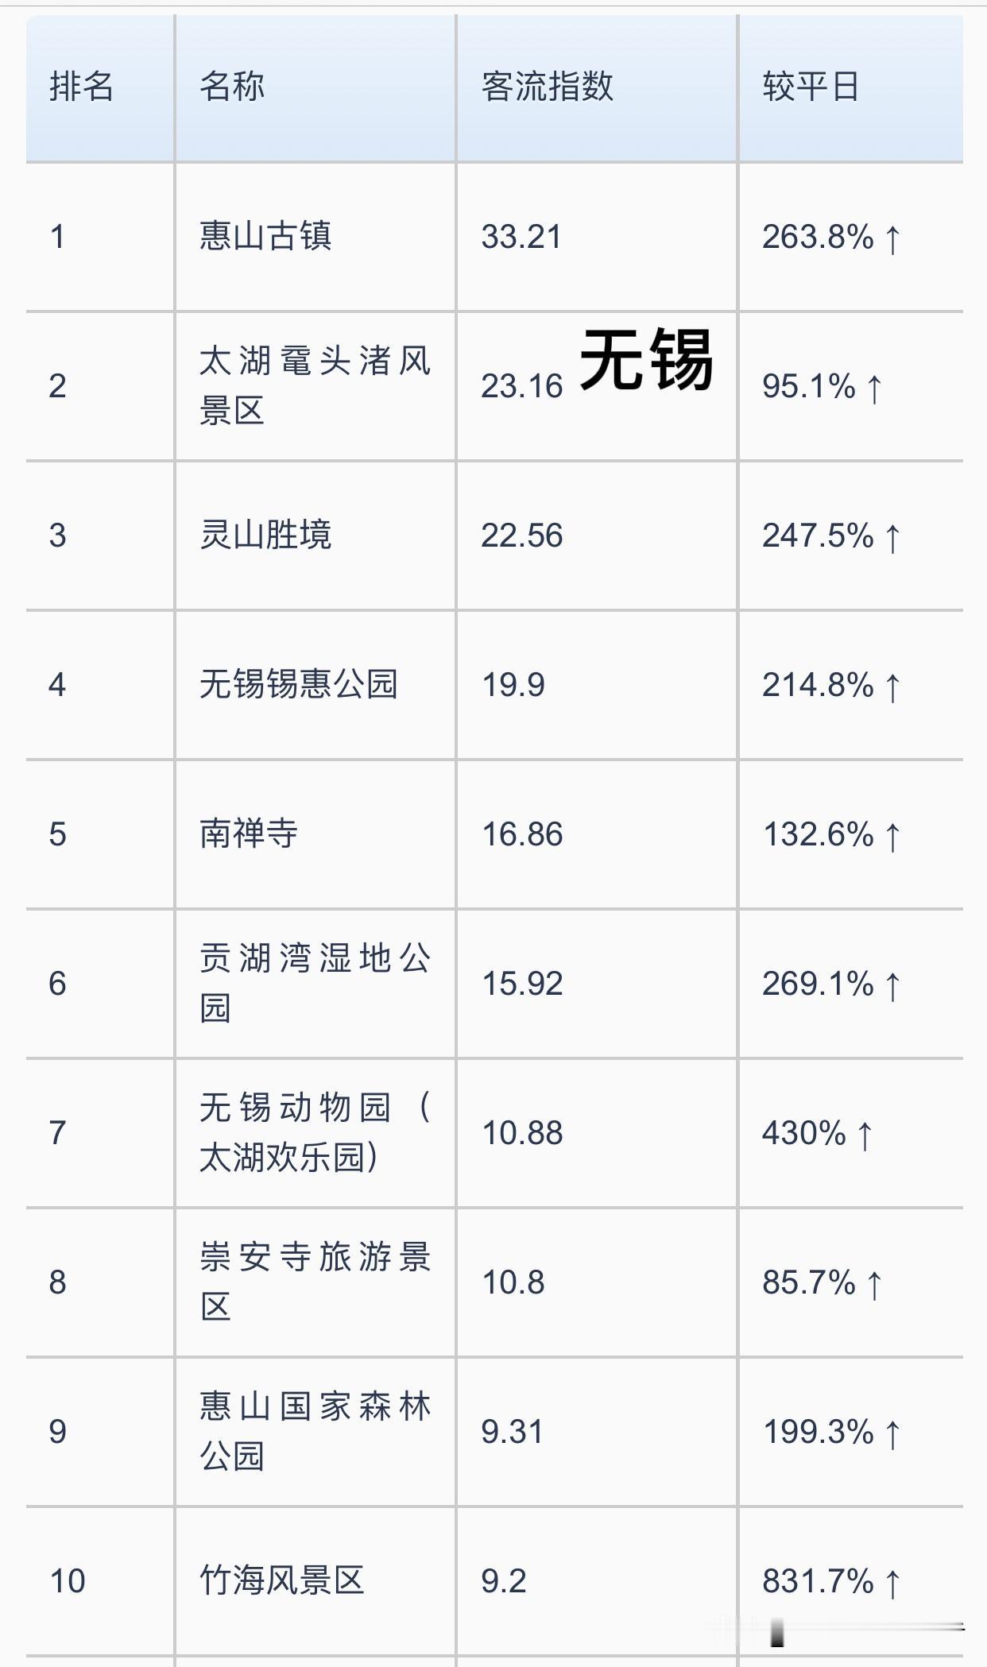Select 惠山古镇 name cell
Image resolution: width=987 pixels, height=1667 pixels.
click(265, 236)
